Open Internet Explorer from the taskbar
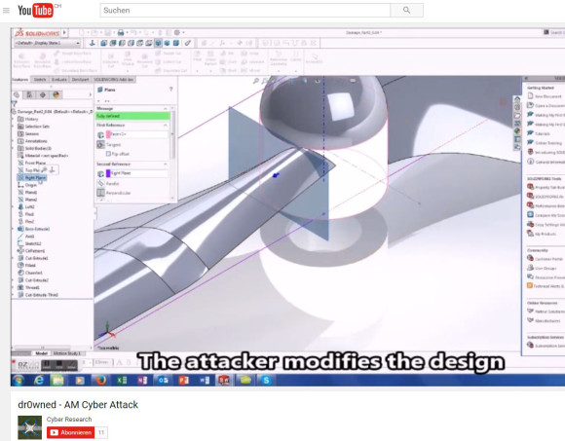 [39, 381]
